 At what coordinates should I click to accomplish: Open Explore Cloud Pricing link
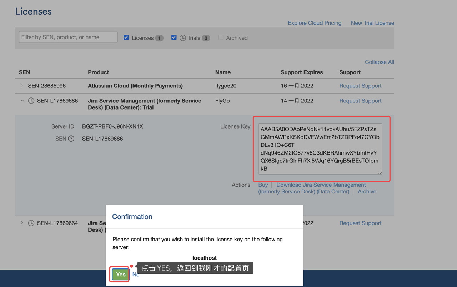coord(315,23)
